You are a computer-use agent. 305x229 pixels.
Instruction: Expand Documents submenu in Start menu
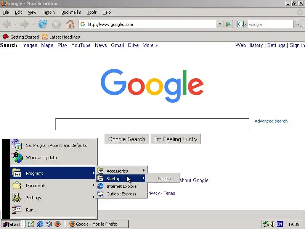click(53, 185)
